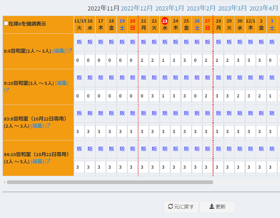Screen dimensions: 280x218
Task: Switch to 2023年1月 month
Action: 170,8
